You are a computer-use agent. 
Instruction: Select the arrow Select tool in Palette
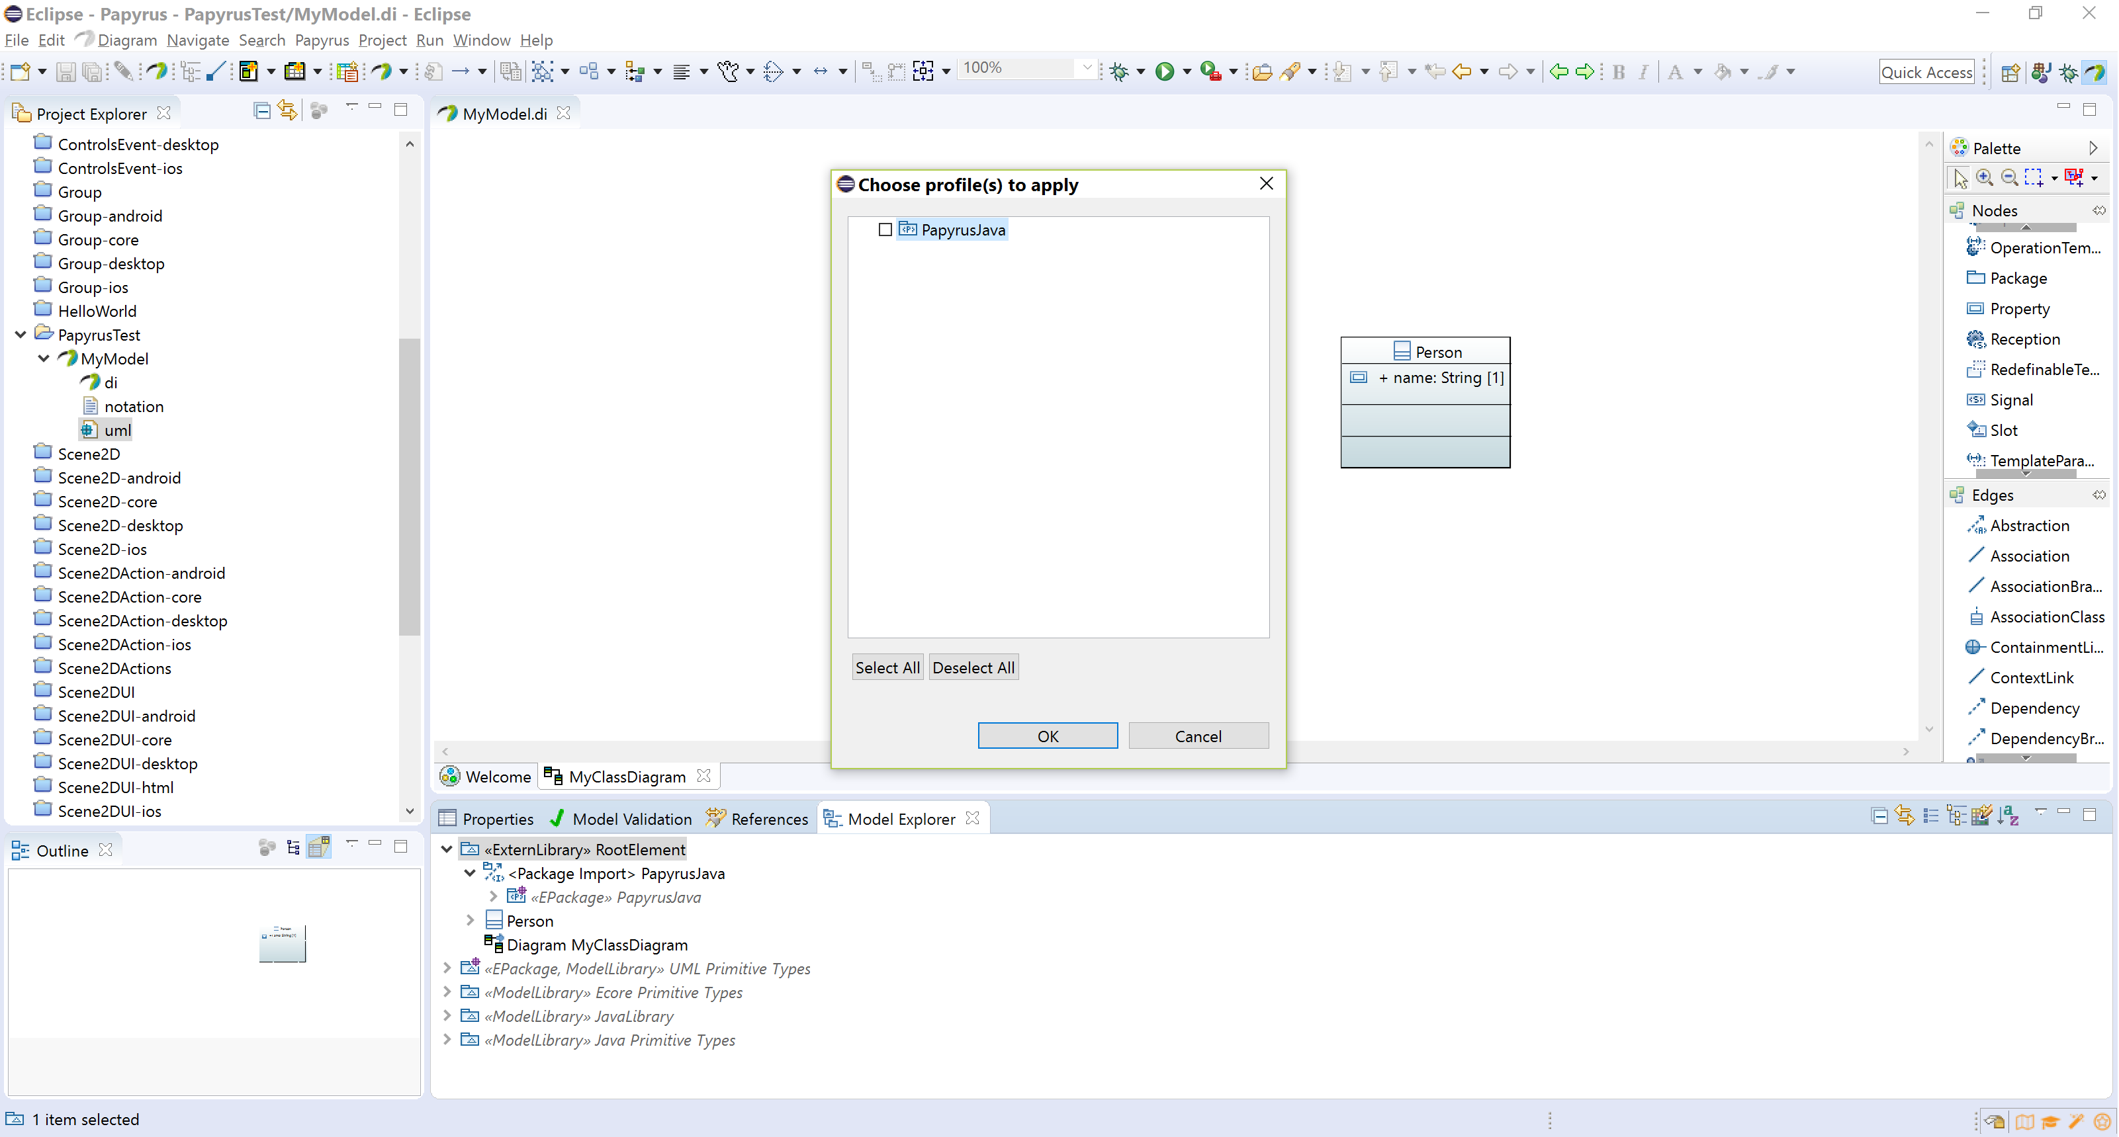pos(1960,177)
